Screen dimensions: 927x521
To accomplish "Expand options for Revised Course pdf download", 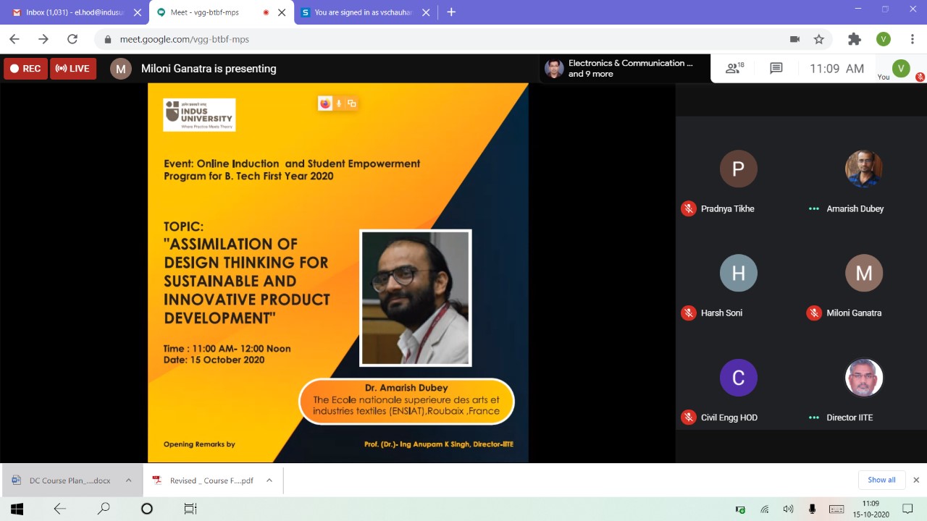I will click(269, 480).
